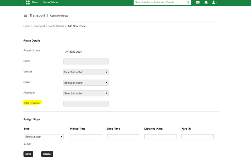Click the Fare (₹) column header
The width and height of the screenshot is (251, 157).
(186, 129)
